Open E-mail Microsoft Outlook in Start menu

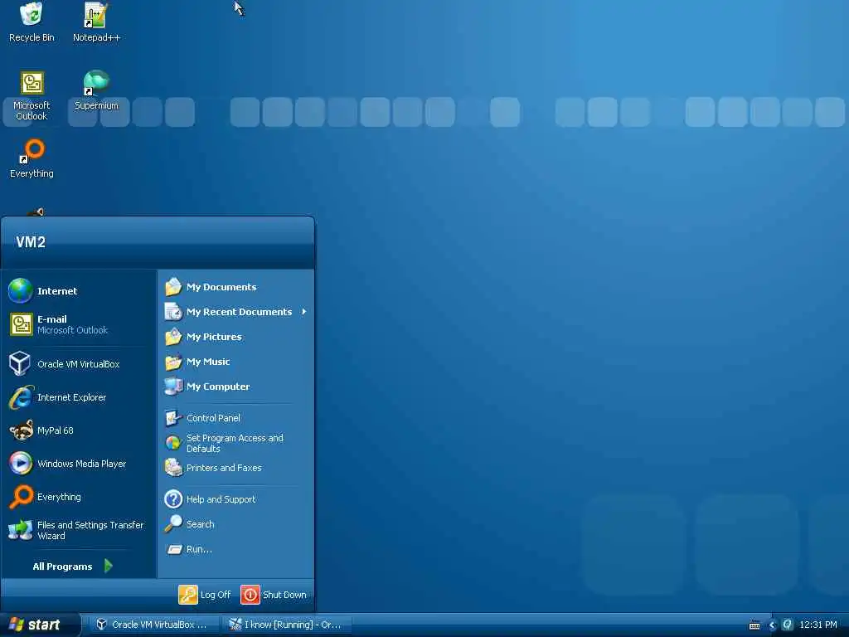pos(79,324)
